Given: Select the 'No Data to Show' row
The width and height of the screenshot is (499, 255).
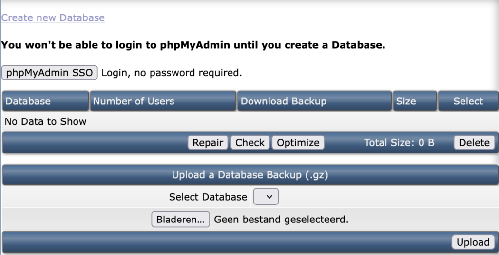Looking at the screenshot, I should point(46,121).
